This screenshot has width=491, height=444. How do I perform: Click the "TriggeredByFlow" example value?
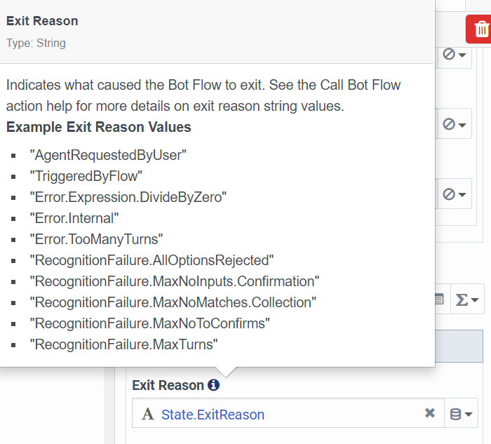point(86,176)
